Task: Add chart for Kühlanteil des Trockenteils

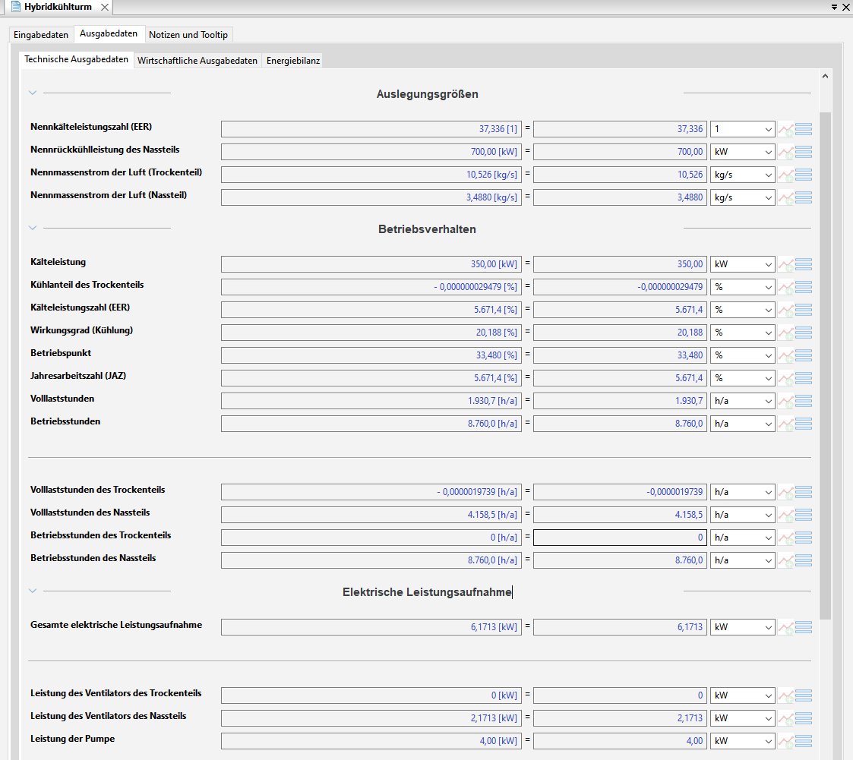Action: point(785,287)
